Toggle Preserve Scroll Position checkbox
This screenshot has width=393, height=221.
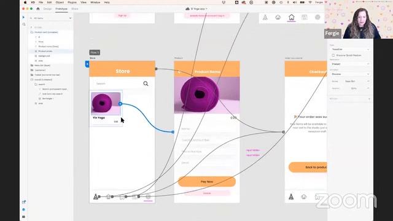coord(333,55)
